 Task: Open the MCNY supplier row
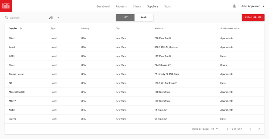[x=134, y=101]
